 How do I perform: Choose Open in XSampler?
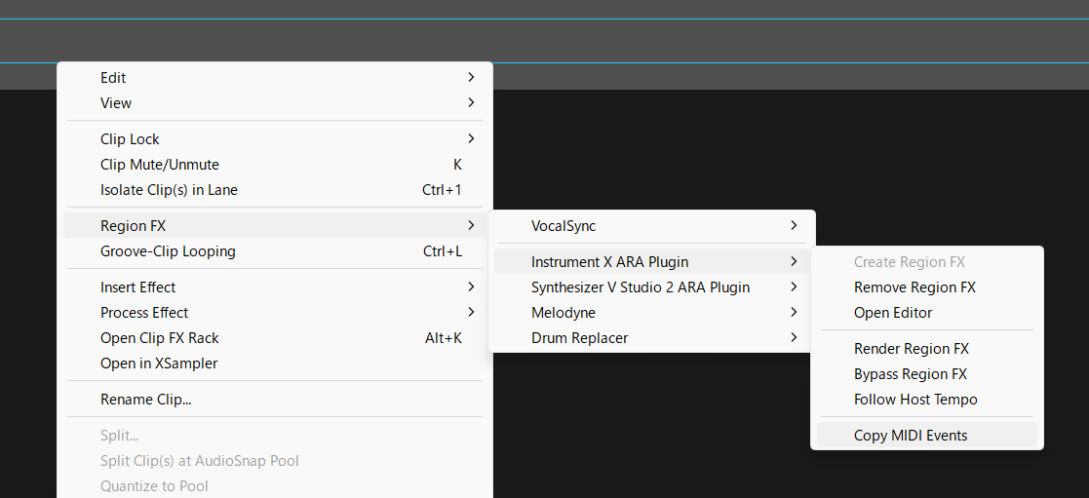coord(275,364)
